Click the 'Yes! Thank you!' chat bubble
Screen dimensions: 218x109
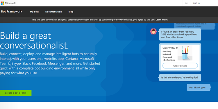[x=199, y=87]
